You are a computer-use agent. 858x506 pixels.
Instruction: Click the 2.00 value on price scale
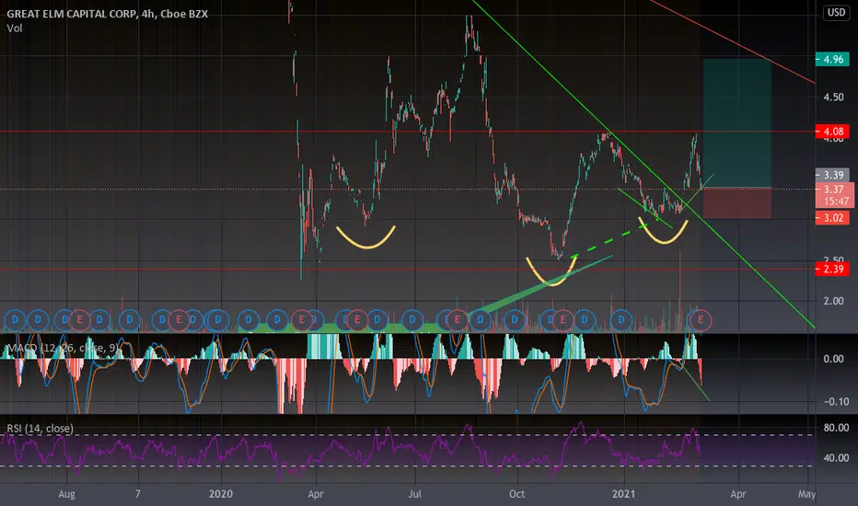833,301
